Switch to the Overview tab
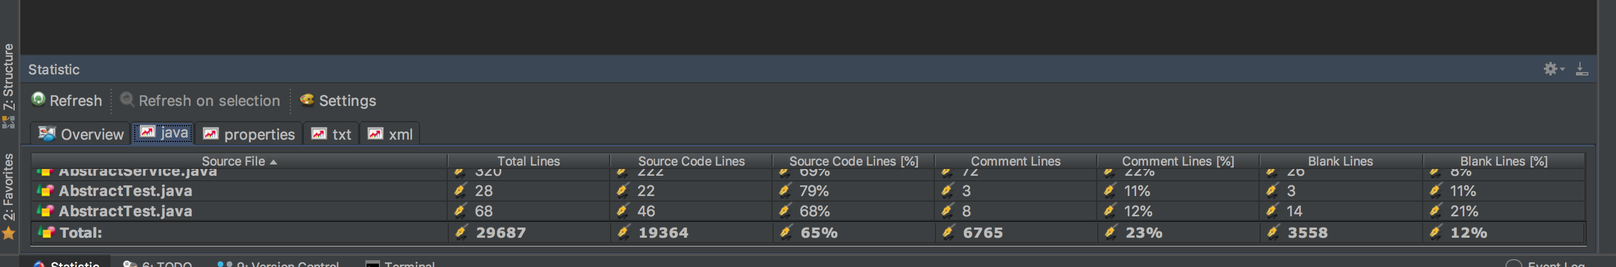 click(x=81, y=134)
